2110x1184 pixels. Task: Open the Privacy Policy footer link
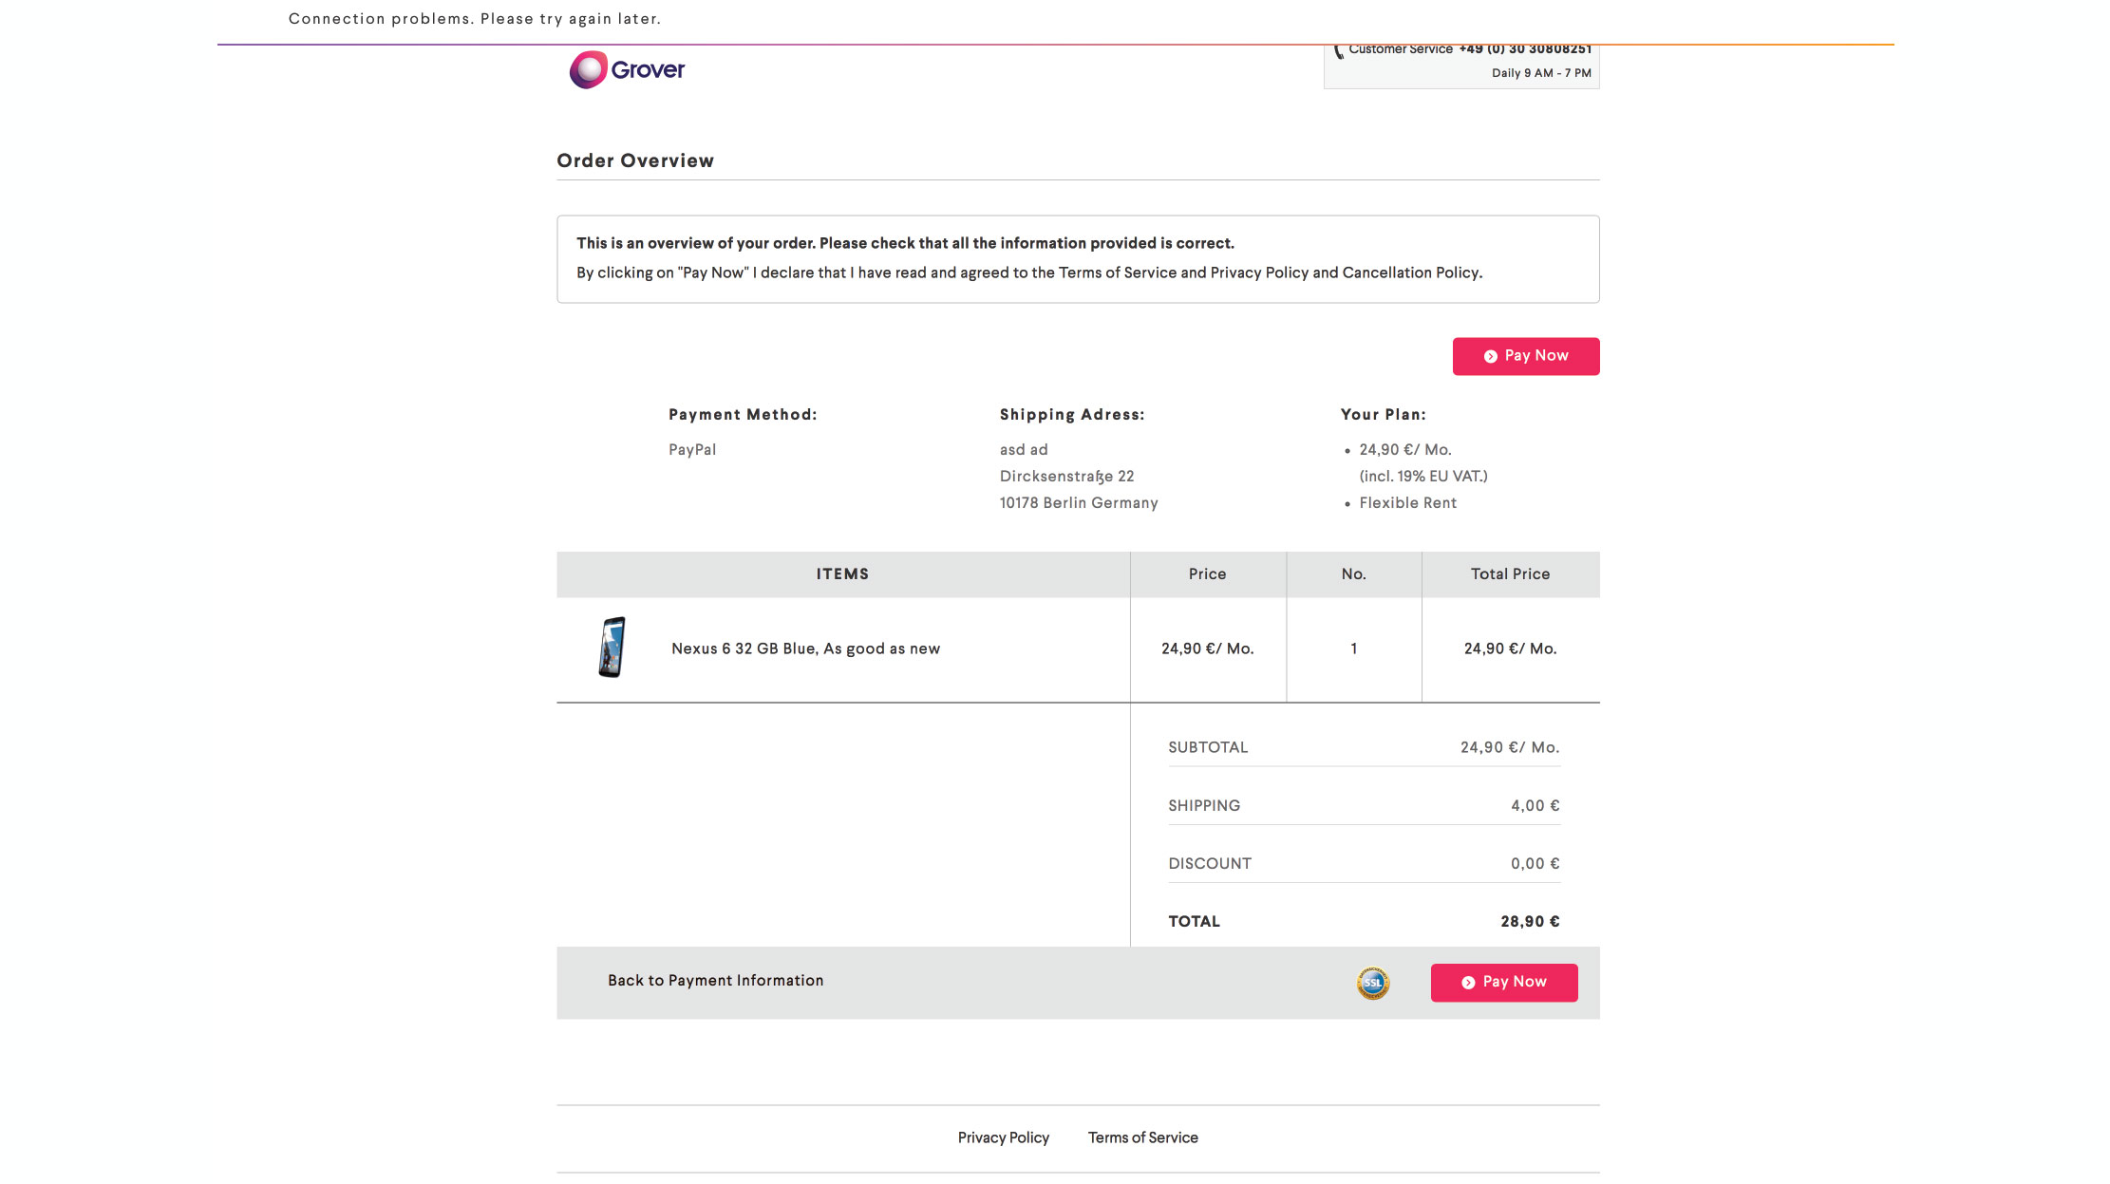(1003, 1137)
